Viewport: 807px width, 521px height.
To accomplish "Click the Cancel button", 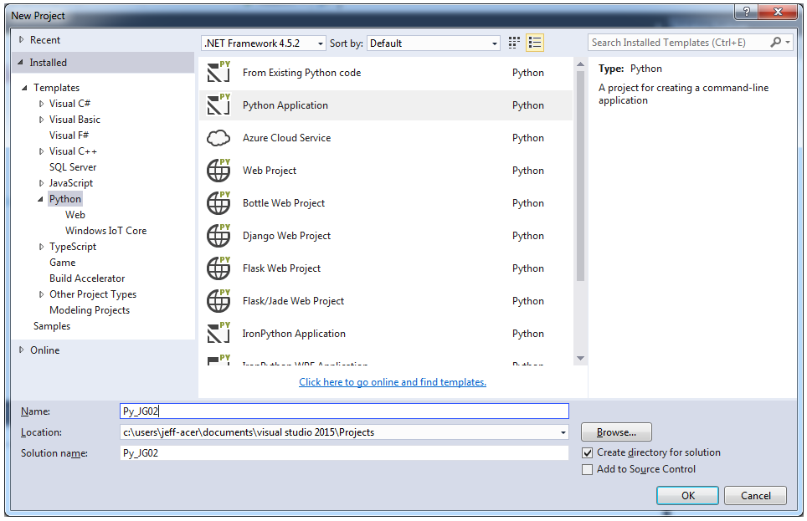I will (756, 495).
